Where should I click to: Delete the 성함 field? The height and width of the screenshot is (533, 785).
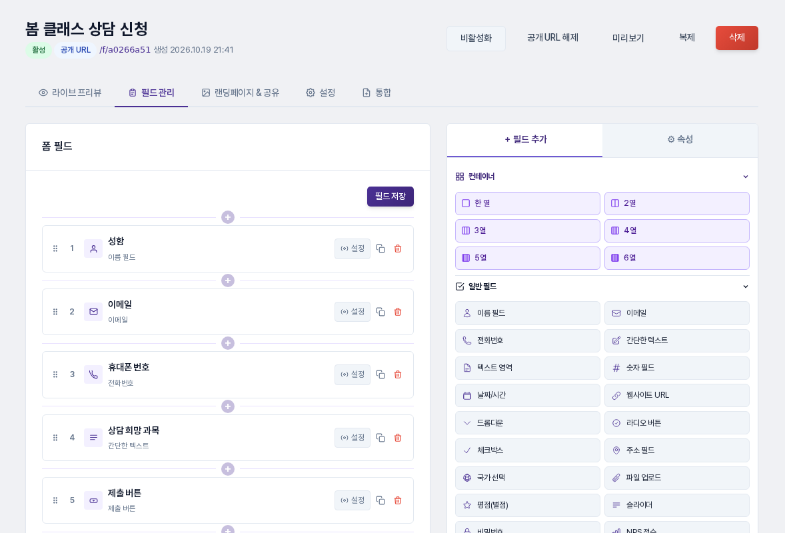[x=398, y=249]
